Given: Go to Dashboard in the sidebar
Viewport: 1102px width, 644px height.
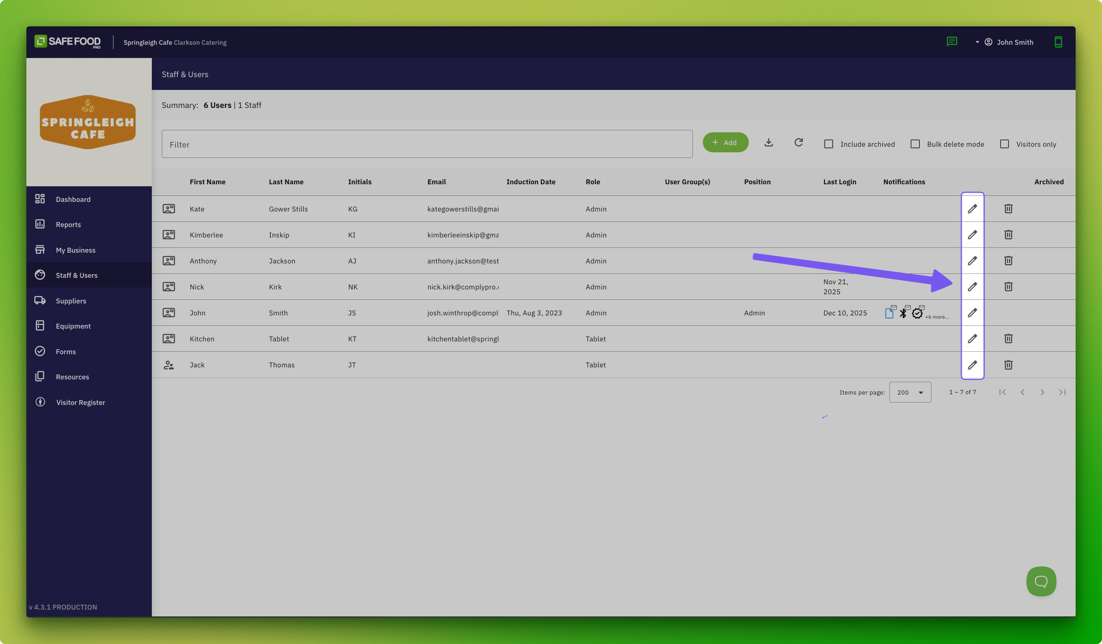Looking at the screenshot, I should click(x=73, y=199).
